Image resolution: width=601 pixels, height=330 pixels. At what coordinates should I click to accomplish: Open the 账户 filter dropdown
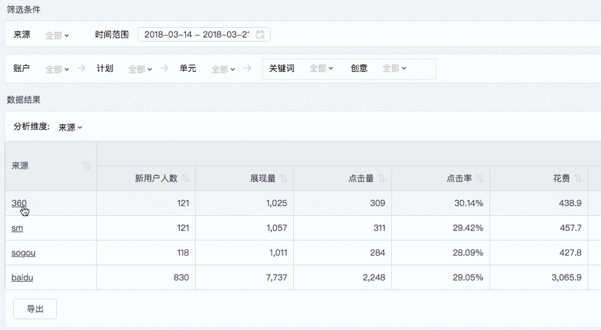pyautogui.click(x=57, y=69)
